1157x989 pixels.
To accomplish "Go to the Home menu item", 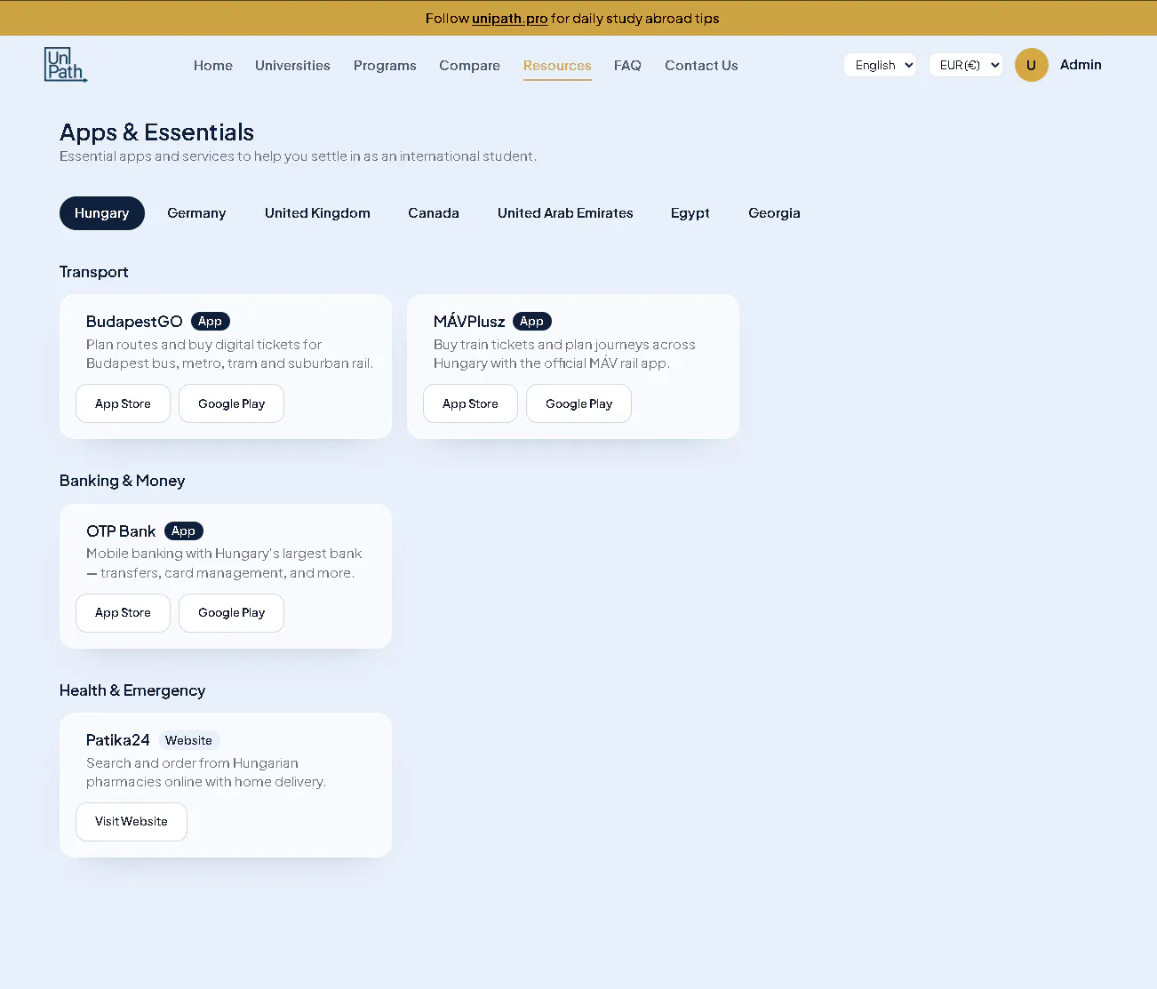I will point(213,66).
